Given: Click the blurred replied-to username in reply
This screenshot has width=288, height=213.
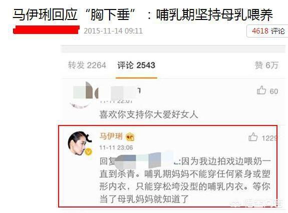Looking at the screenshot, I should (x=145, y=160).
